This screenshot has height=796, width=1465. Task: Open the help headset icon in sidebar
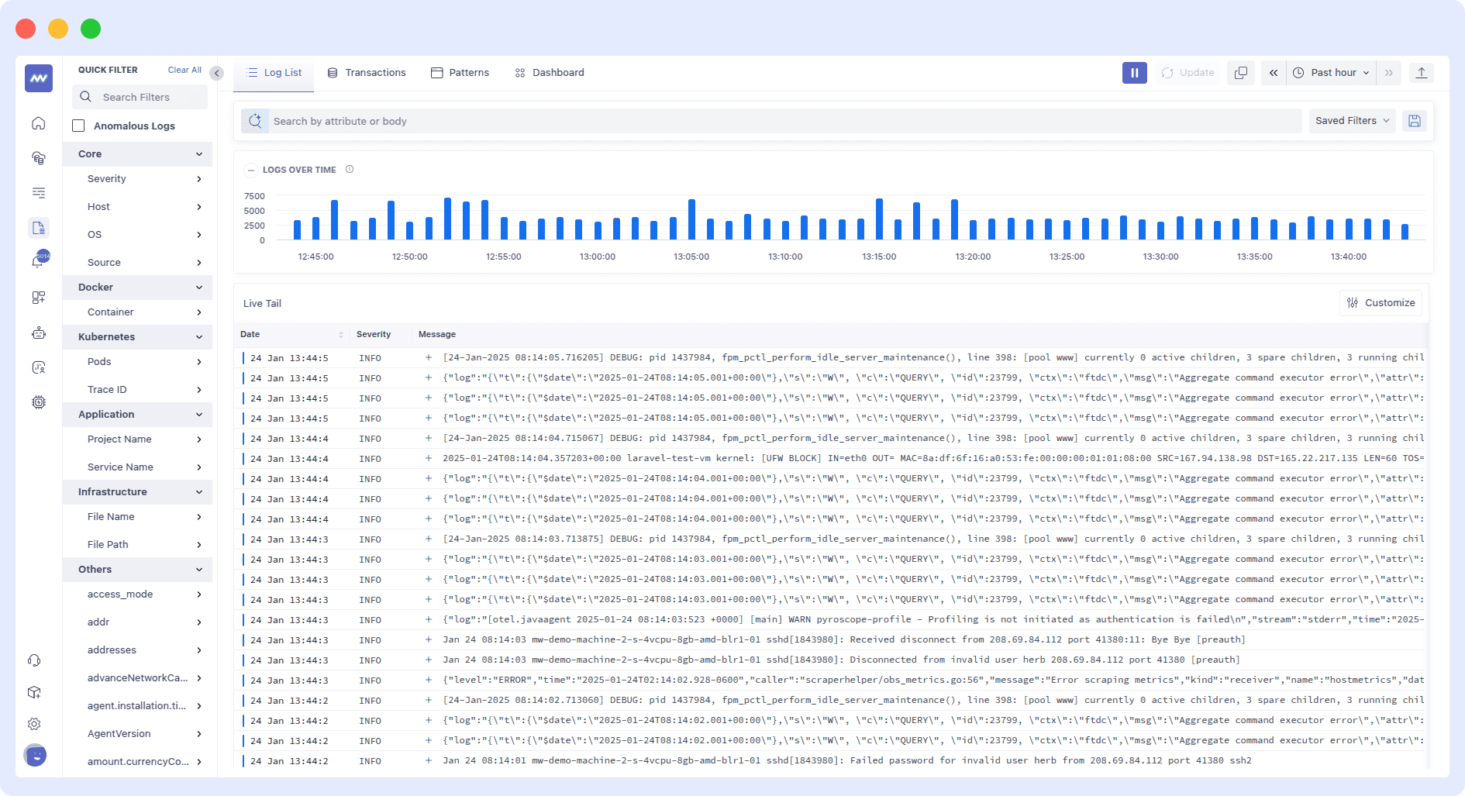tap(34, 660)
